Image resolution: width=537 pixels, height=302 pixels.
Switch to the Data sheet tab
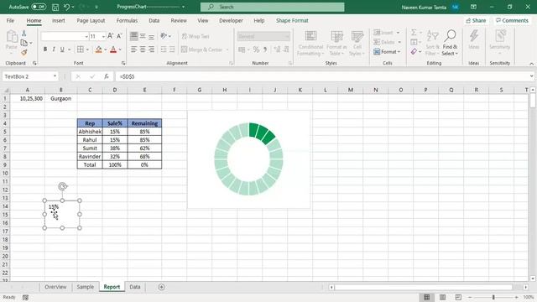(135, 287)
